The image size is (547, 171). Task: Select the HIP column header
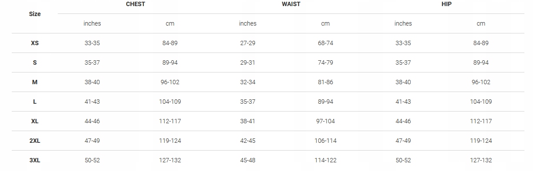tap(447, 4)
